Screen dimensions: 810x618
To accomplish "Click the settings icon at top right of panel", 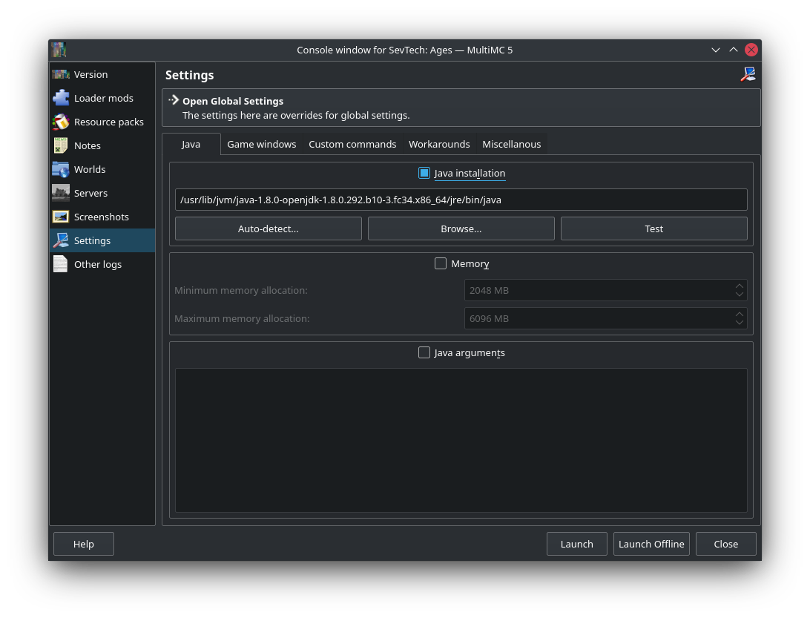I will pyautogui.click(x=748, y=74).
